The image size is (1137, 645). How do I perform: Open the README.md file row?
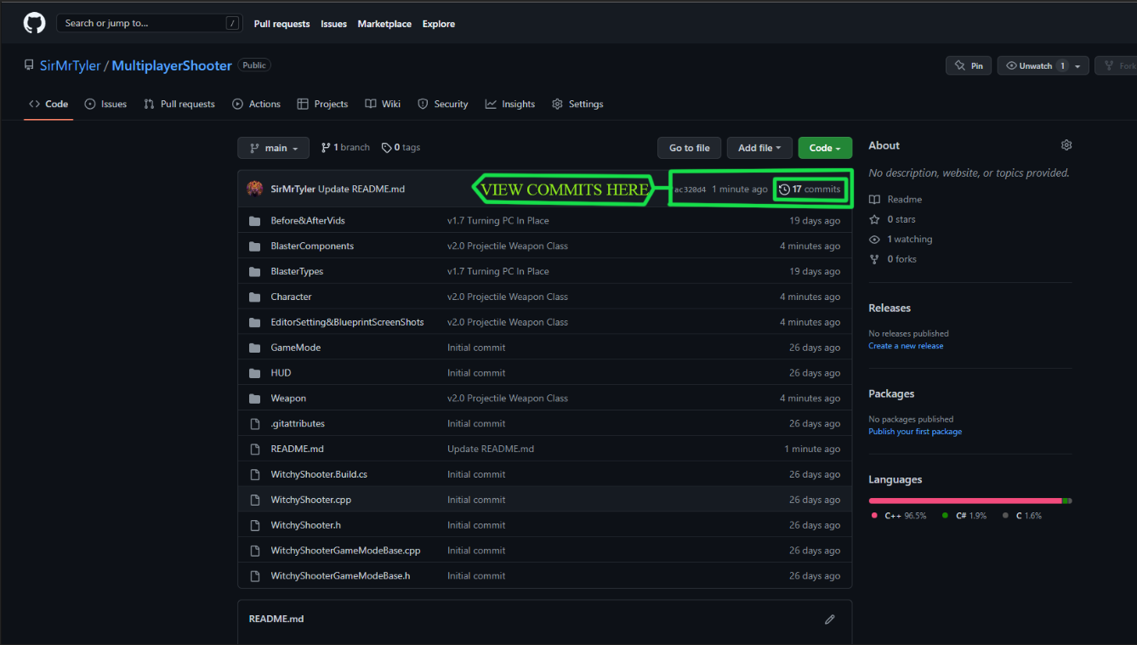click(544, 449)
